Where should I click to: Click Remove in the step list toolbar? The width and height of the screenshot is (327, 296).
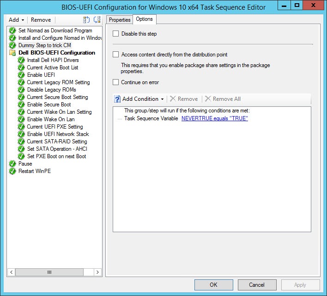41,20
